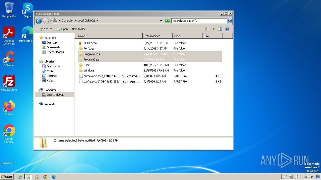Change view using the views icon

point(207,29)
